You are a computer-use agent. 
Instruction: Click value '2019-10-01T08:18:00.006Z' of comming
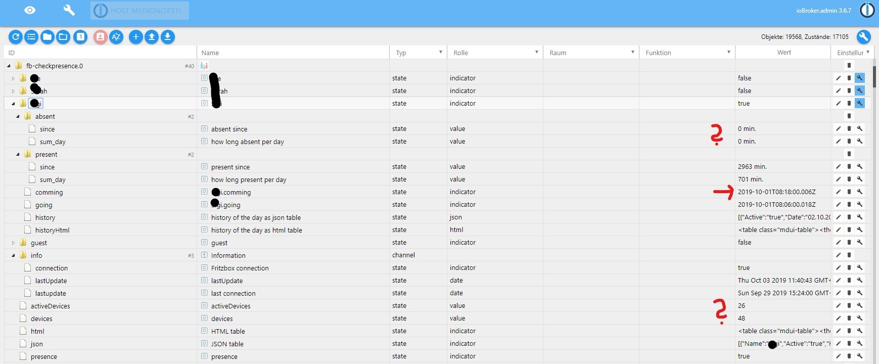(777, 192)
